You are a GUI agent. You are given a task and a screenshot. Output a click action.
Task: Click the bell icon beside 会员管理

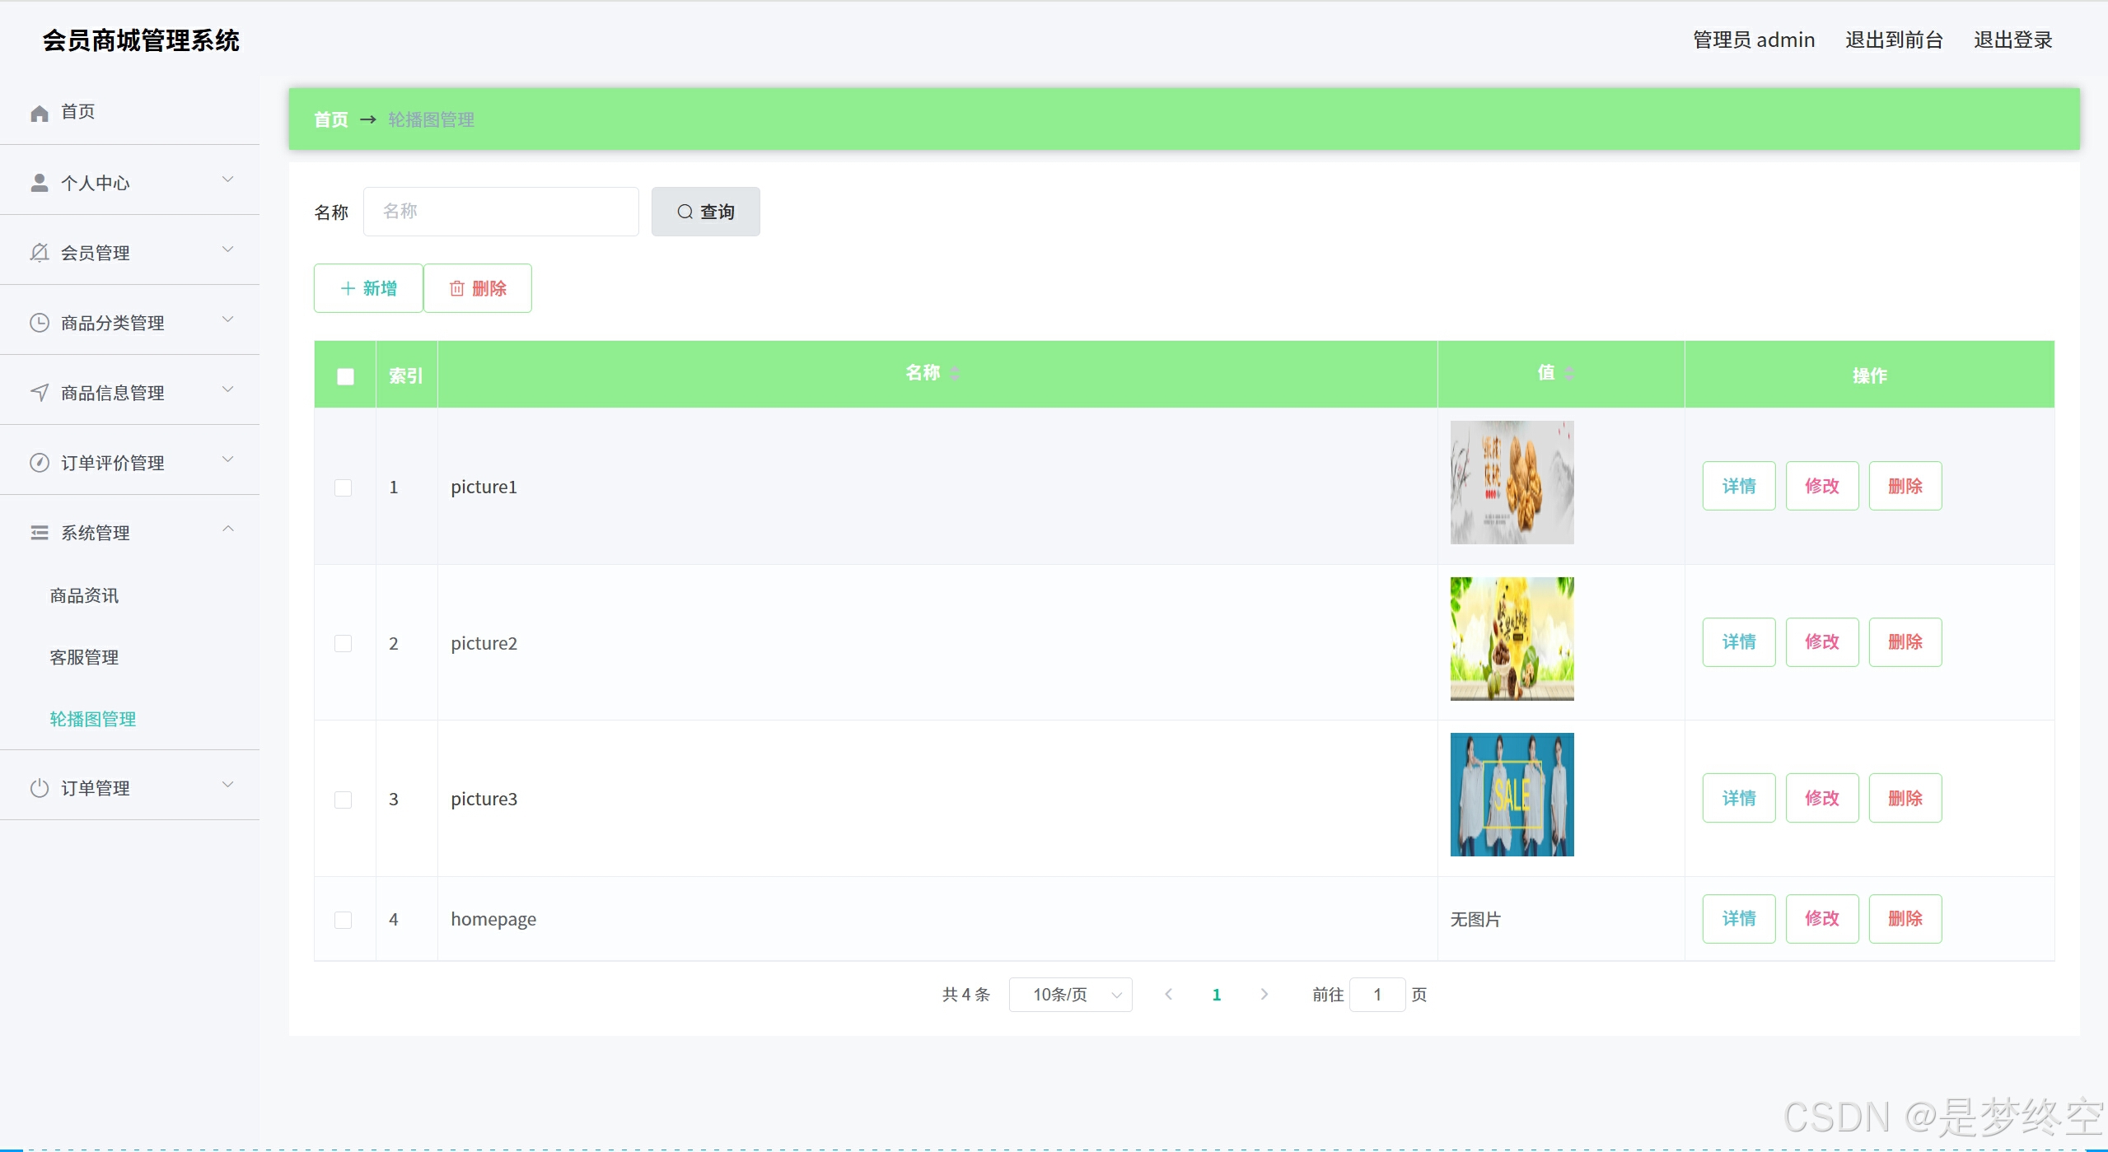pos(40,253)
